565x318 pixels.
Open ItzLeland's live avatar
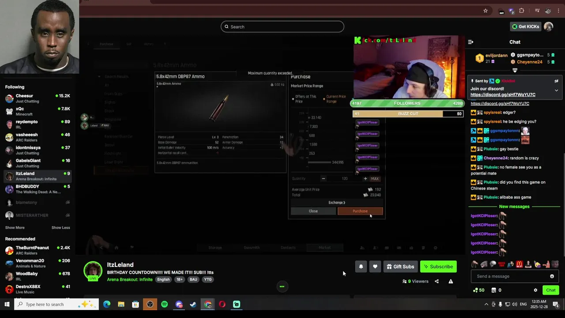click(x=93, y=271)
